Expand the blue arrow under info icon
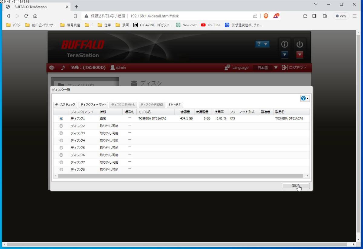The width and height of the screenshot is (363, 249). [284, 55]
